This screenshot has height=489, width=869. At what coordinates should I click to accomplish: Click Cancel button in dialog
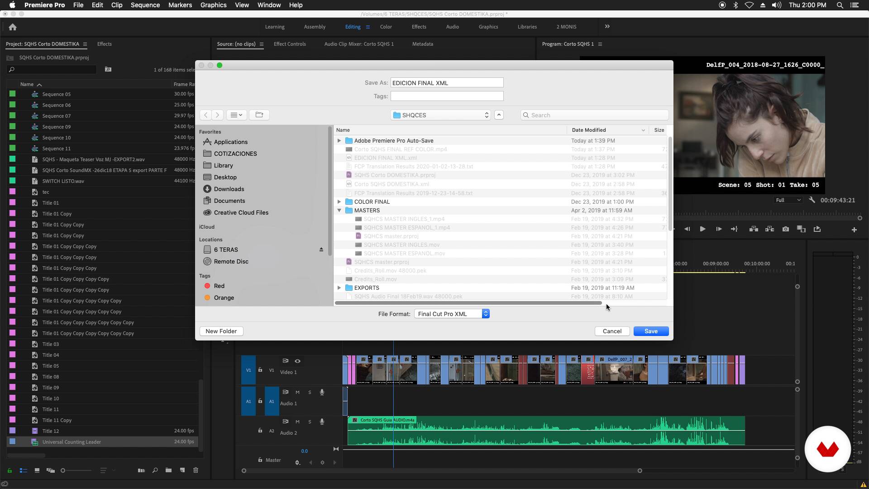(x=612, y=331)
